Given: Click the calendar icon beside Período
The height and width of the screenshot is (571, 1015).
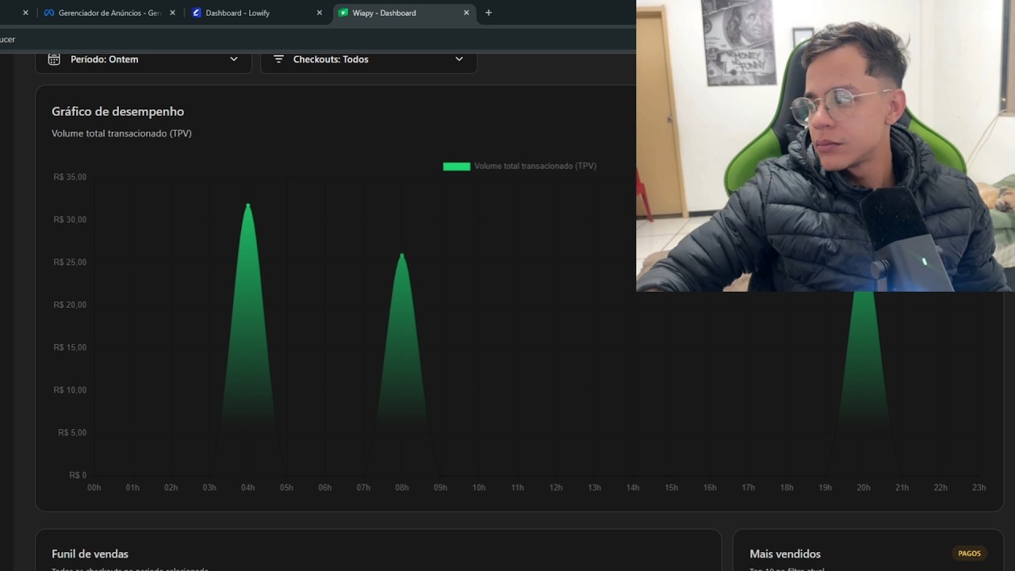Looking at the screenshot, I should tap(54, 59).
